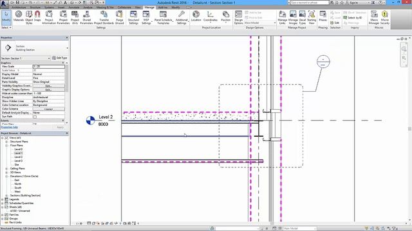Click Edit for Visibility/Graphics Overrides
This screenshot has height=231, width=412.
coord(48,85)
